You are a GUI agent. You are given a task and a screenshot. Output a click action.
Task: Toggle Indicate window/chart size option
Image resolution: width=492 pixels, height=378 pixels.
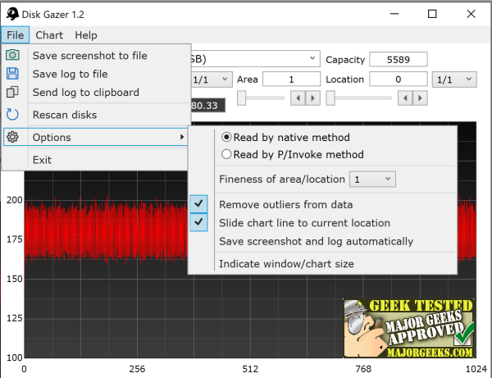point(286,264)
